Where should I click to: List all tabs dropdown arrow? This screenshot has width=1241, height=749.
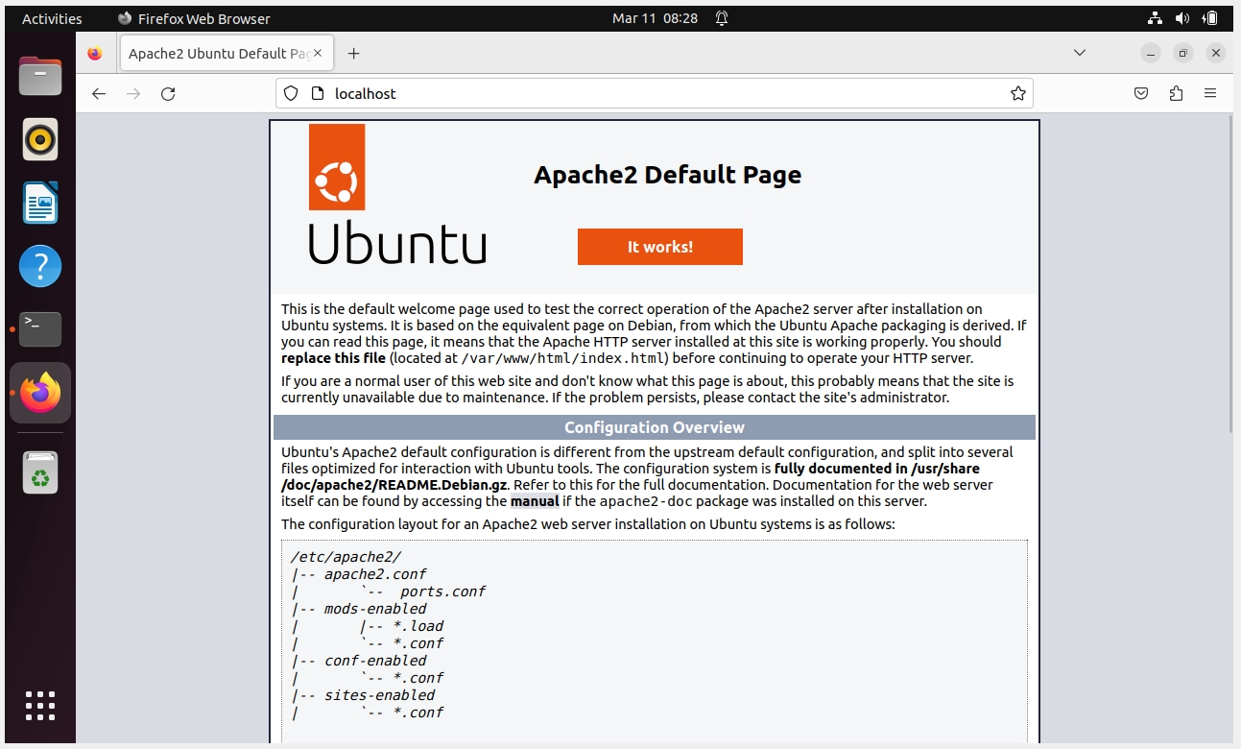[x=1080, y=53]
